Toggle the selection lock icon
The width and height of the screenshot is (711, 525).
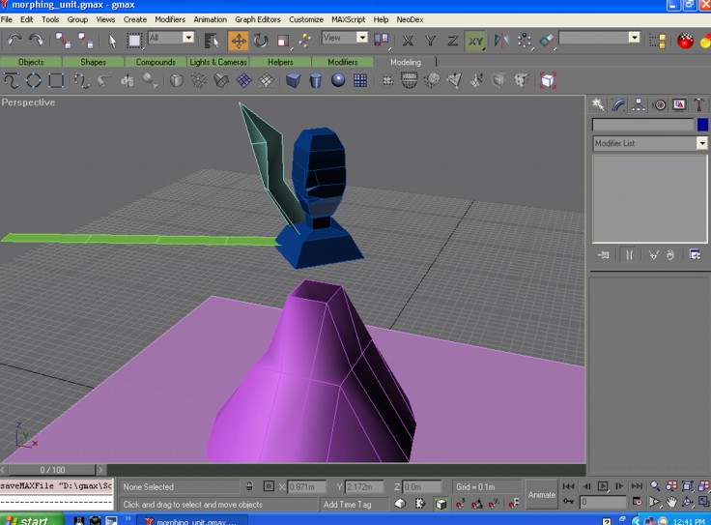tap(249, 486)
